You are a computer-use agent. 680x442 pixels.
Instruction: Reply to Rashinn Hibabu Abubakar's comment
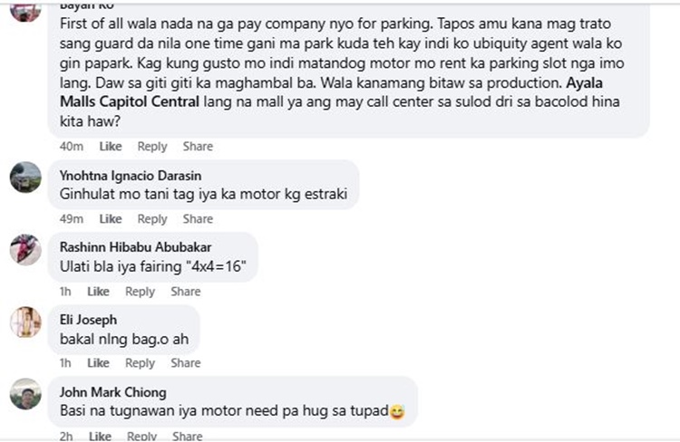pyautogui.click(x=140, y=292)
